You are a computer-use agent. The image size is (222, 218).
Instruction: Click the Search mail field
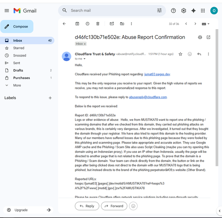click(x=112, y=11)
